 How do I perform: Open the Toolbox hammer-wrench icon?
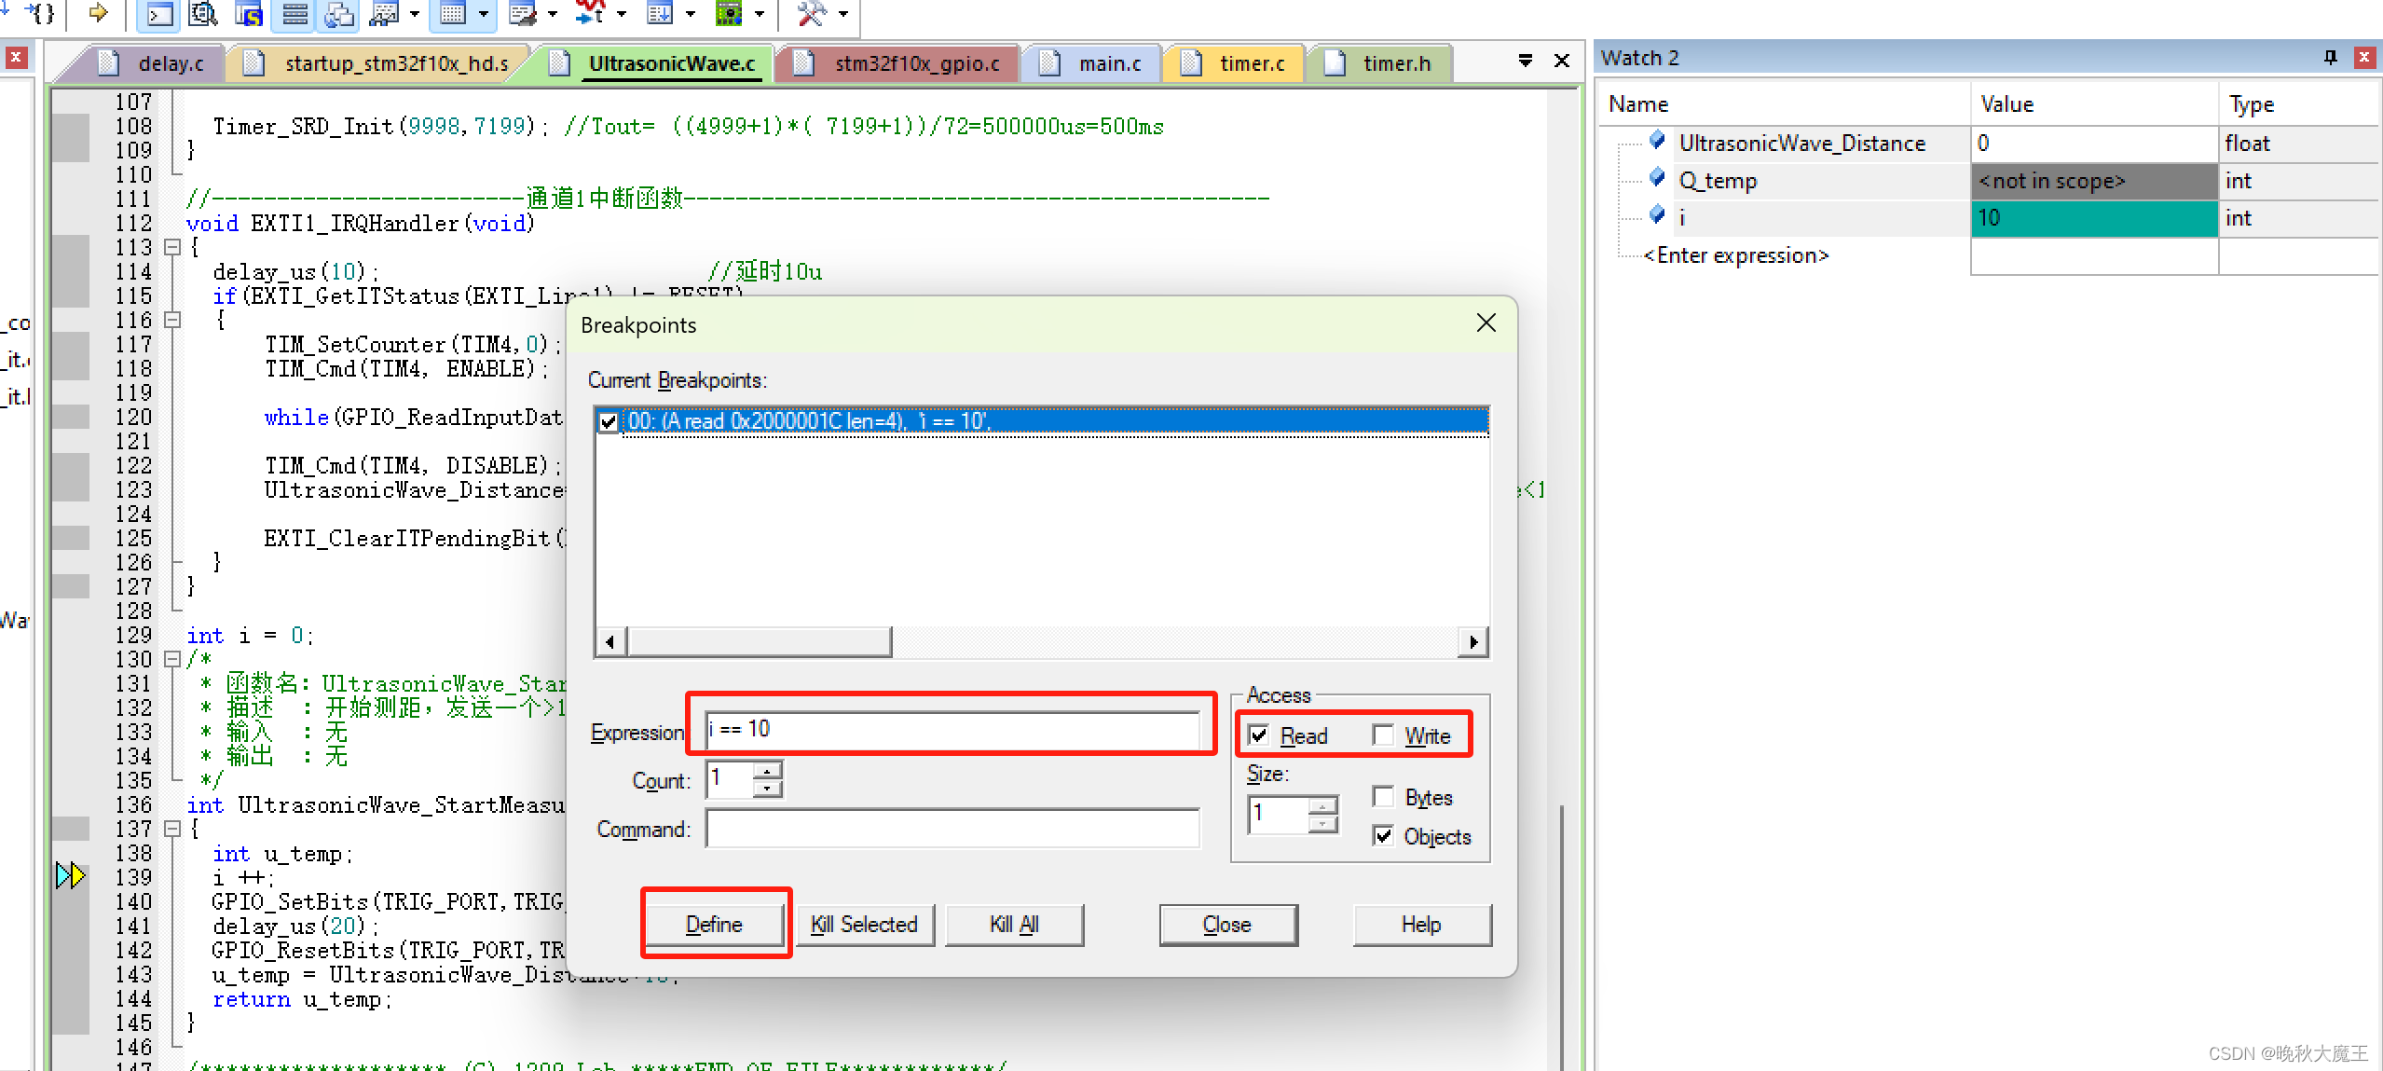point(811,13)
